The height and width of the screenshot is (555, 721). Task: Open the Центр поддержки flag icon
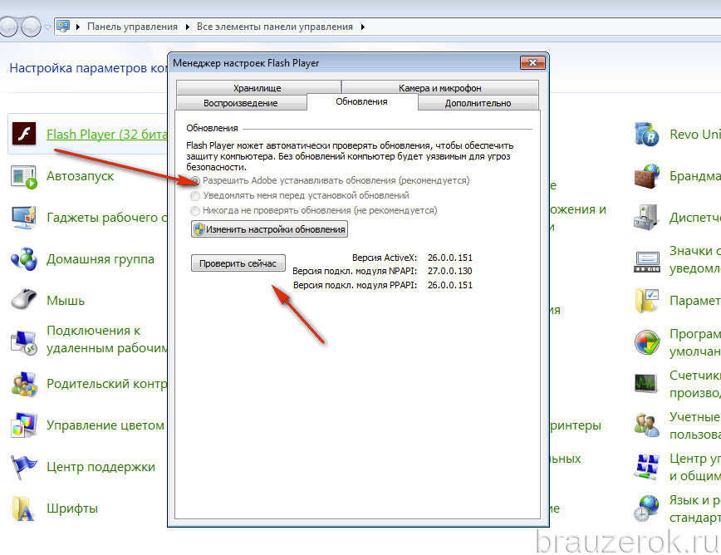pos(24,467)
